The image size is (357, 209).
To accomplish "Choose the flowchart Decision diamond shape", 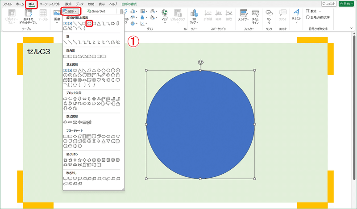I will (75, 136).
